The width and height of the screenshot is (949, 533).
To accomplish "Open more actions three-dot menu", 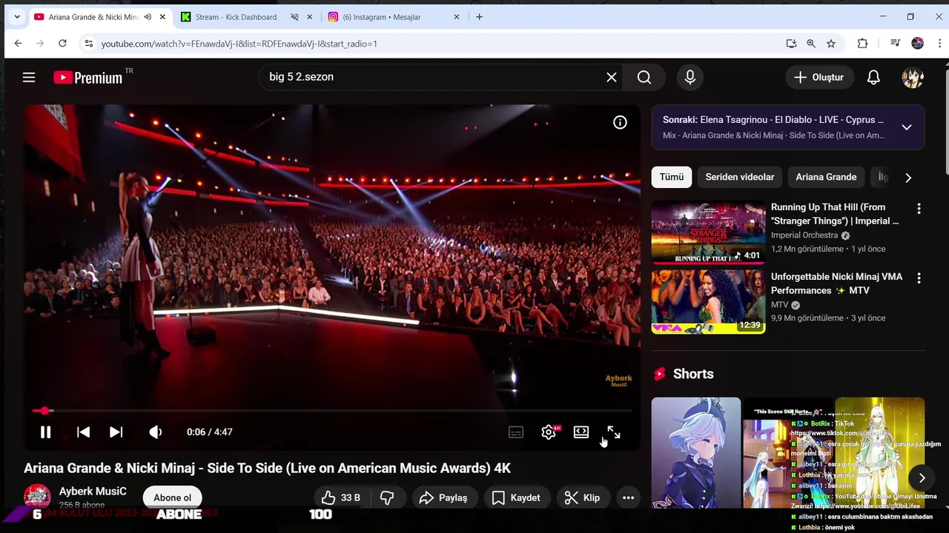I will 628,497.
